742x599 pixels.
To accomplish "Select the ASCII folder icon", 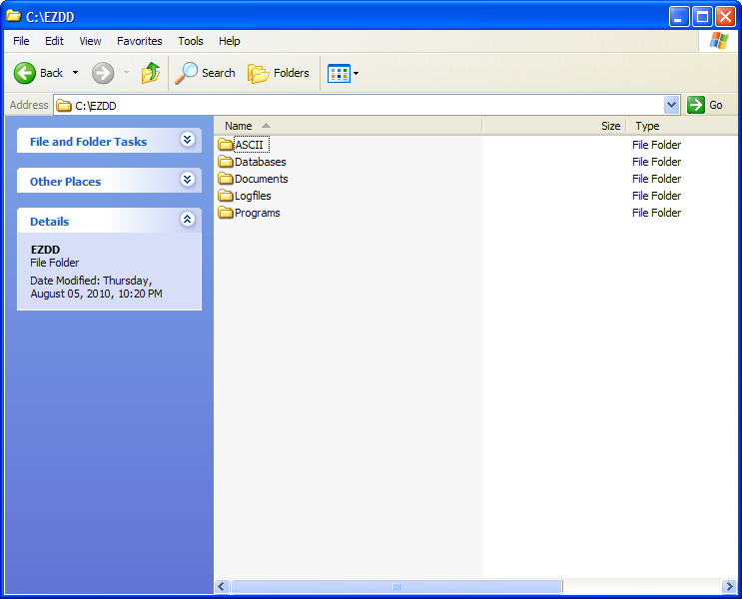I will pos(226,145).
